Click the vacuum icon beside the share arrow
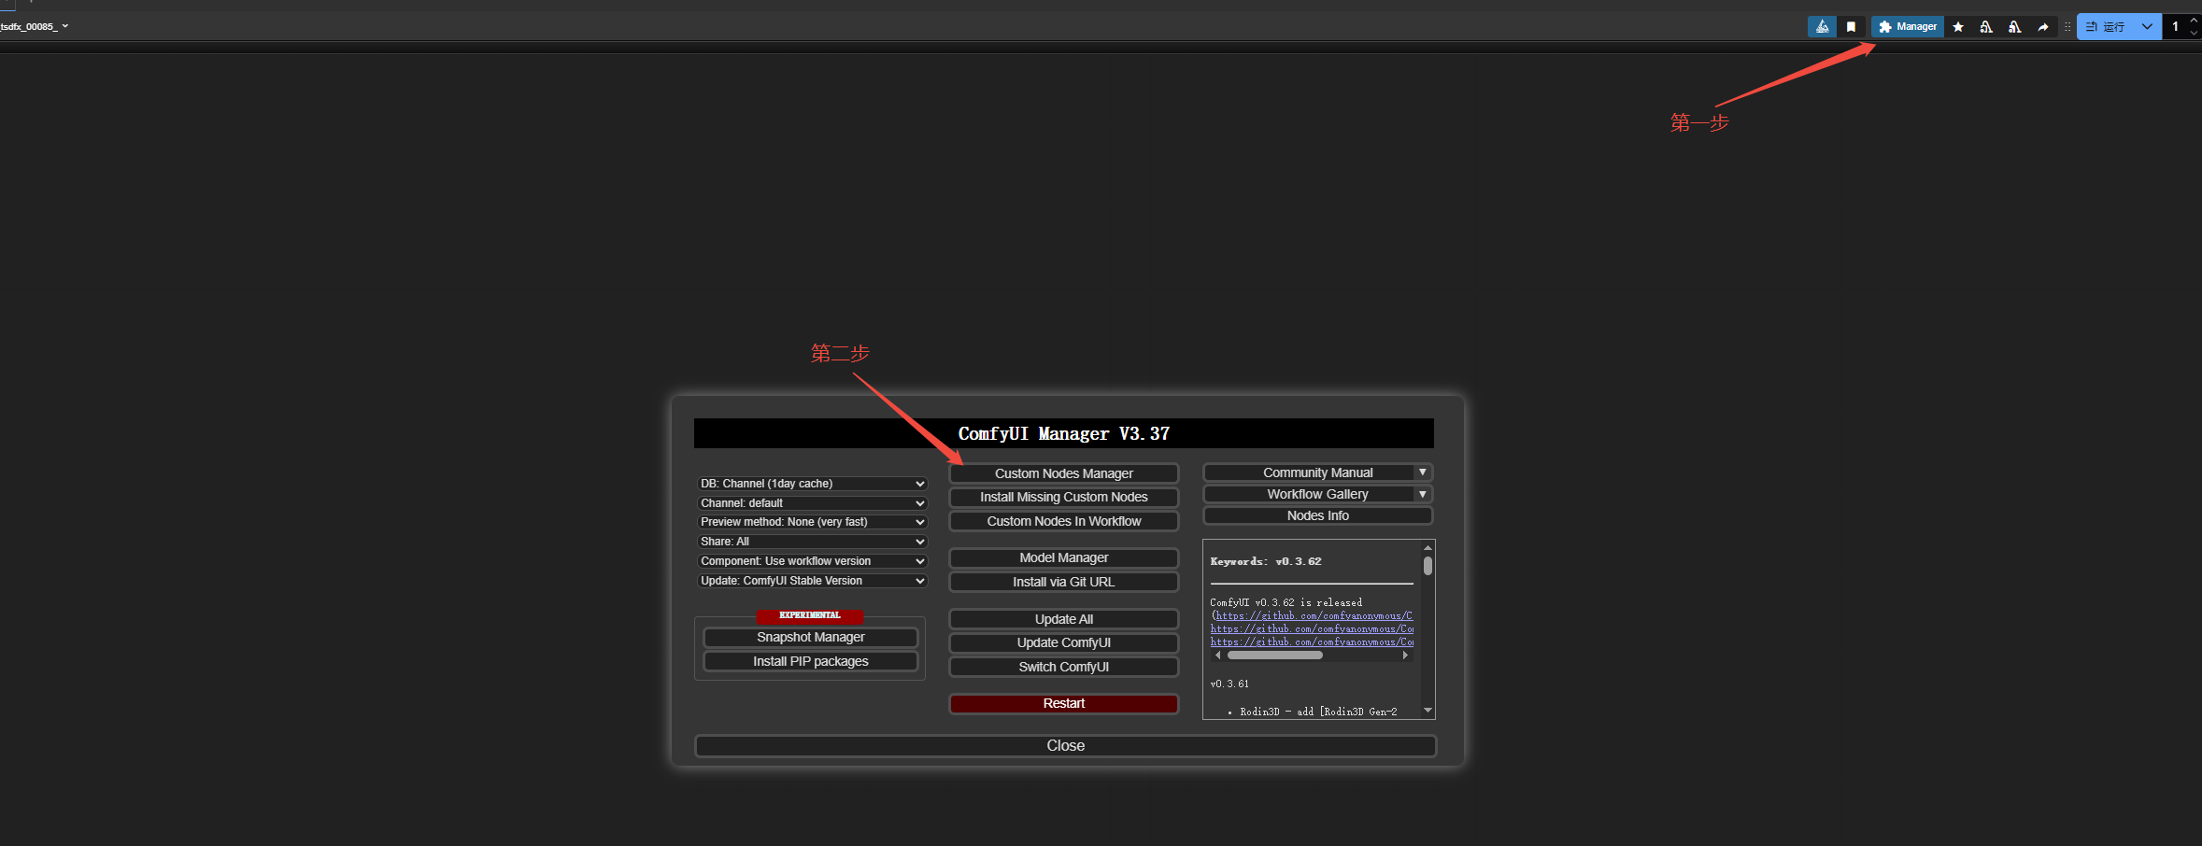Image resolution: width=2202 pixels, height=846 pixels. [x=2014, y=27]
